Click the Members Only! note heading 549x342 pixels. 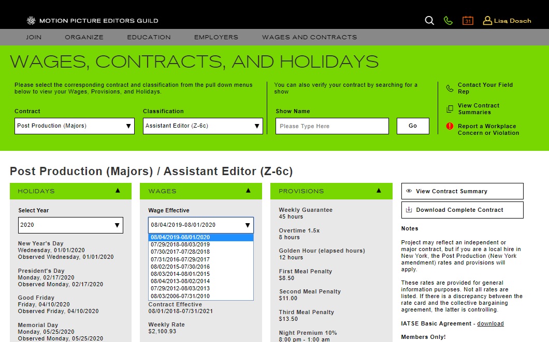coord(423,337)
